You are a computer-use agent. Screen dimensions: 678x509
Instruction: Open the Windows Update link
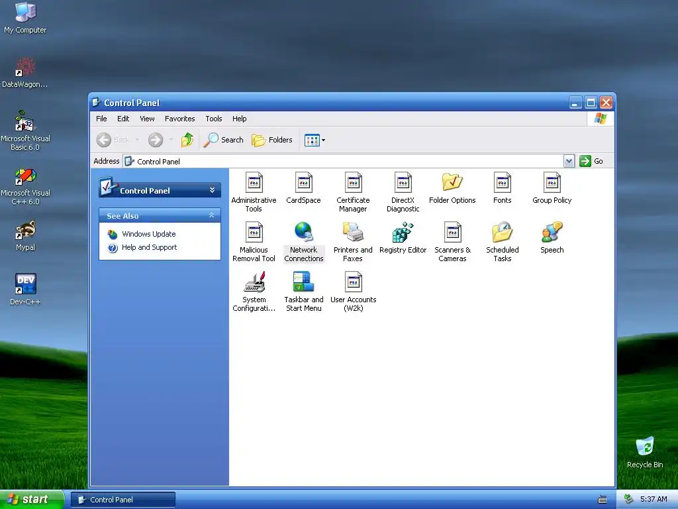point(149,234)
